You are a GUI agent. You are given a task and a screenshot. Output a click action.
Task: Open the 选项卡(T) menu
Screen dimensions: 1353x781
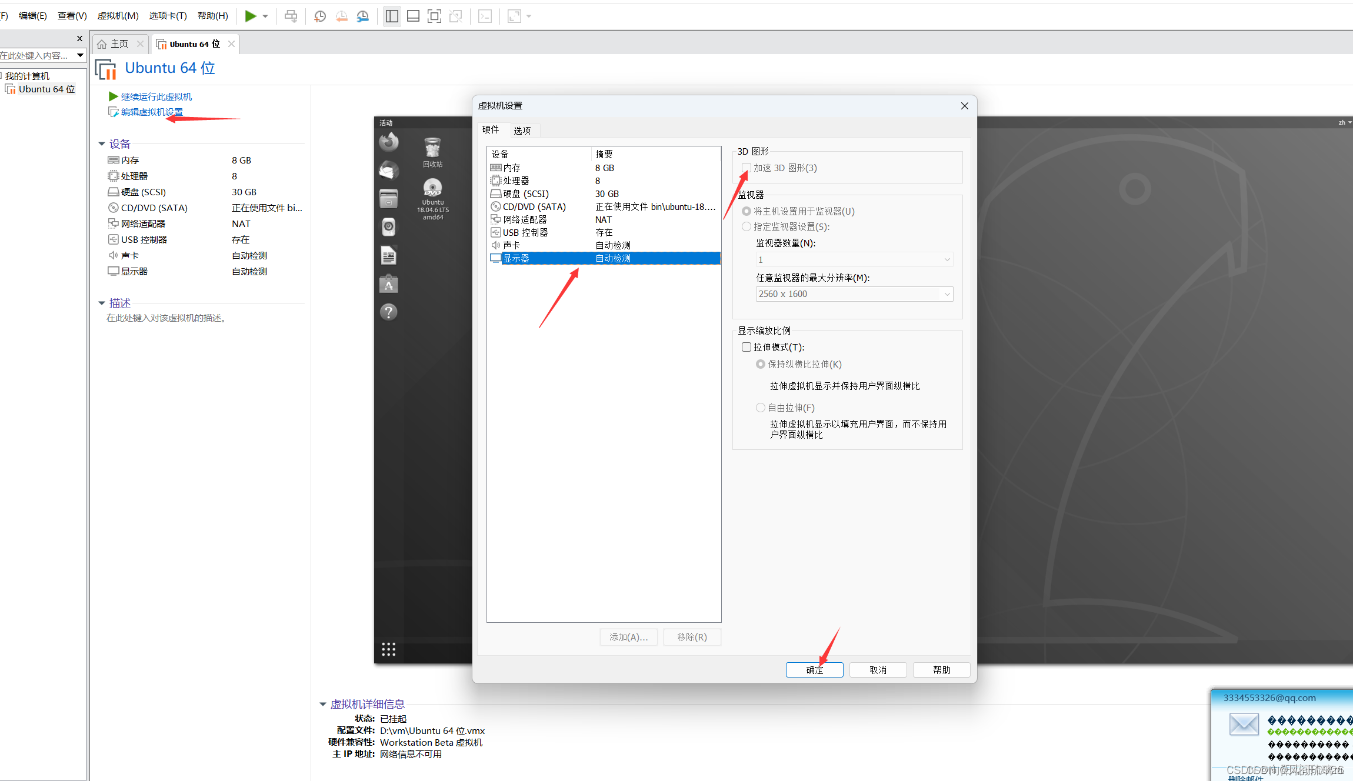pyautogui.click(x=168, y=16)
